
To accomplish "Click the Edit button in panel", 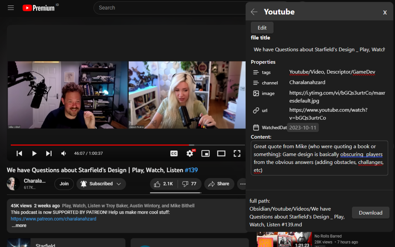I will 262,28.
